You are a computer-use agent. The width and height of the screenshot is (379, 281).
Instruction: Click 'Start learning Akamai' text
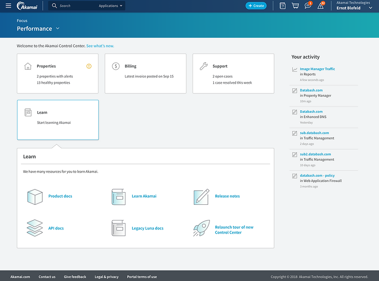(x=54, y=122)
